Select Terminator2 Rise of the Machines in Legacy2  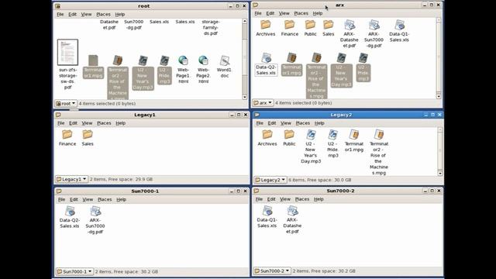pyautogui.click(x=379, y=134)
